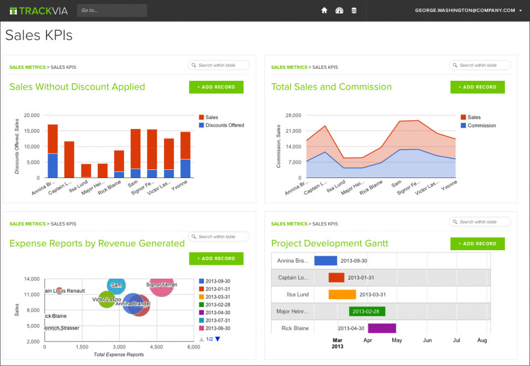Screen dimensions: 530x366
Task: Open the george.washington@company.com account dropdown
Action: tap(468, 10)
